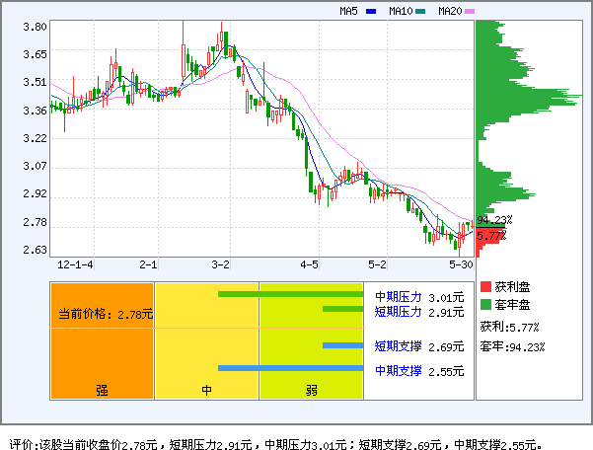Click the 3.51 price axis label

(x=35, y=83)
